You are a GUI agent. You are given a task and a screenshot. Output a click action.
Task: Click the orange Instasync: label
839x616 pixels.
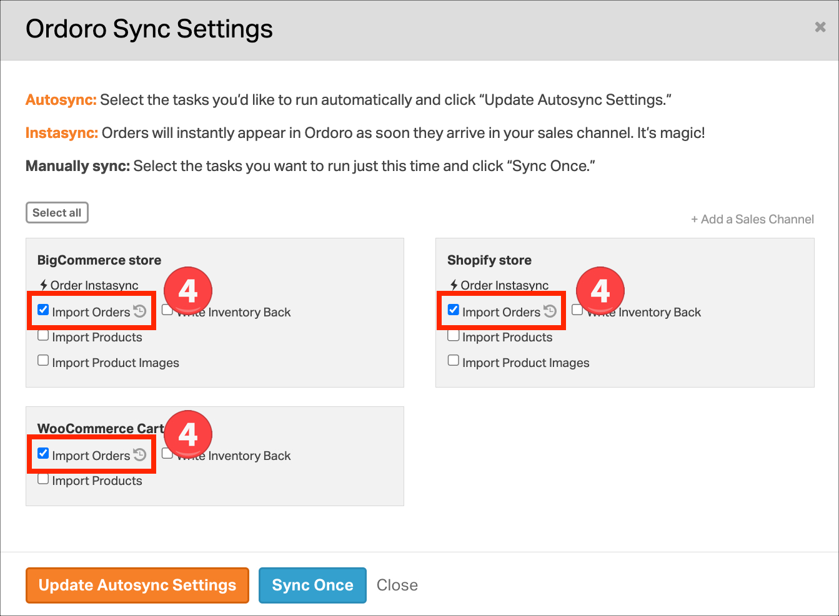coord(62,133)
